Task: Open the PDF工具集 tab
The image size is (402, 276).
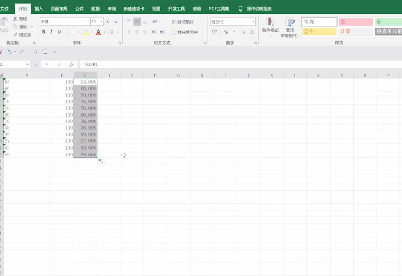Action: [x=219, y=9]
